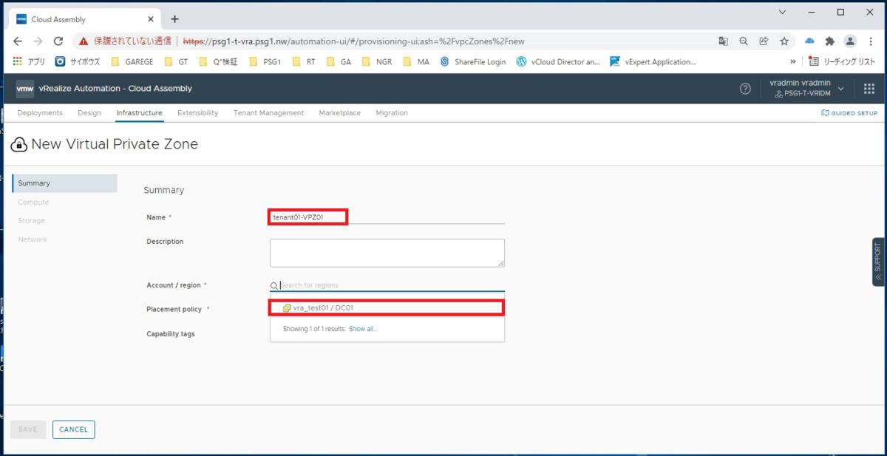Select Summary in the left sidebar

coord(64,183)
